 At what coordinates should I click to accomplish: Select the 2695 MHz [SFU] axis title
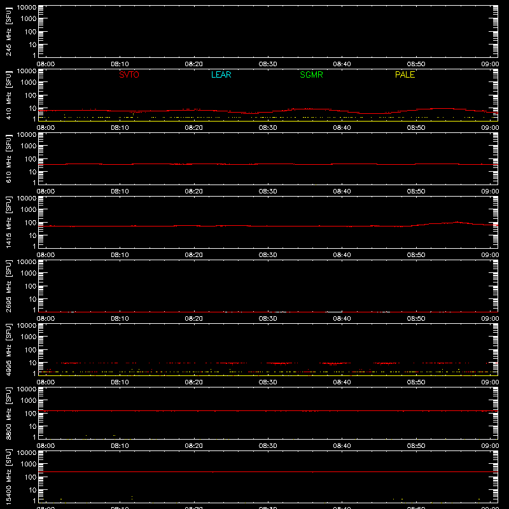[8, 286]
